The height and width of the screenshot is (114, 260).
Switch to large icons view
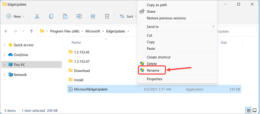(254, 110)
